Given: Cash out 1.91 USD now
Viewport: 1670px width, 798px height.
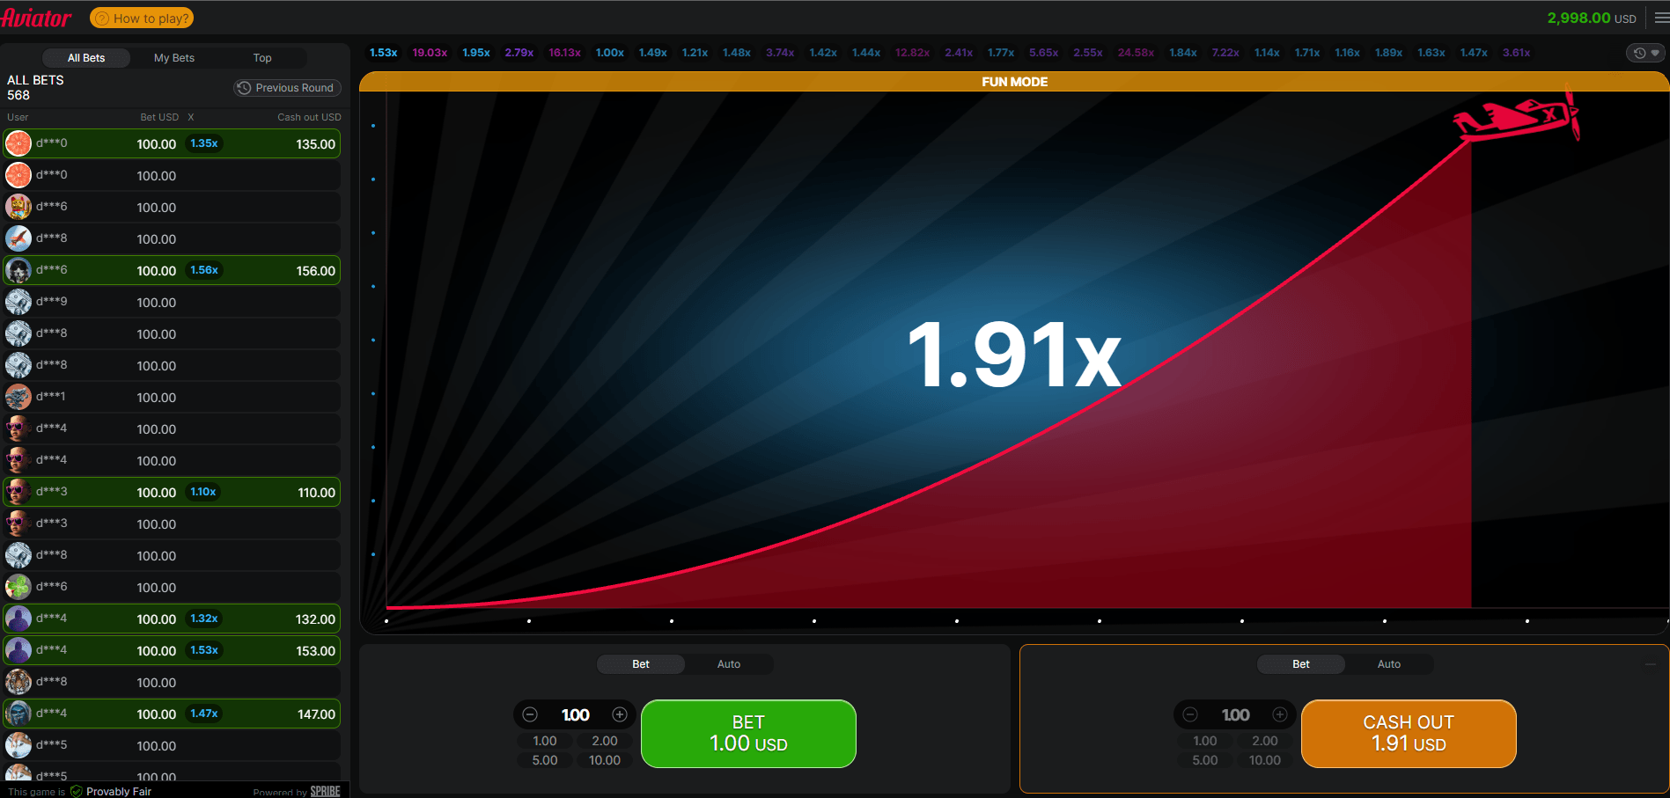Looking at the screenshot, I should (1409, 734).
